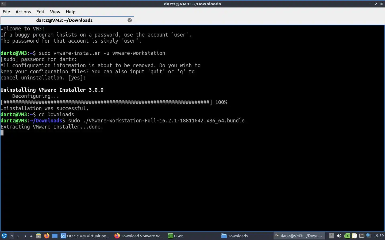Switch to the uGet taskbar window
This screenshot has height=240, width=385.
(192, 236)
